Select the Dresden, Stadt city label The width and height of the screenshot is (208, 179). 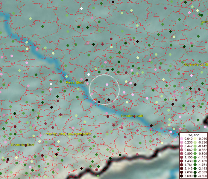click(132, 116)
